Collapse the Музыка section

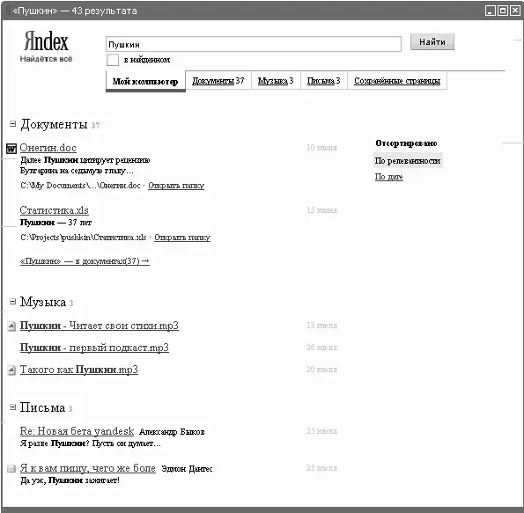pyautogui.click(x=12, y=302)
